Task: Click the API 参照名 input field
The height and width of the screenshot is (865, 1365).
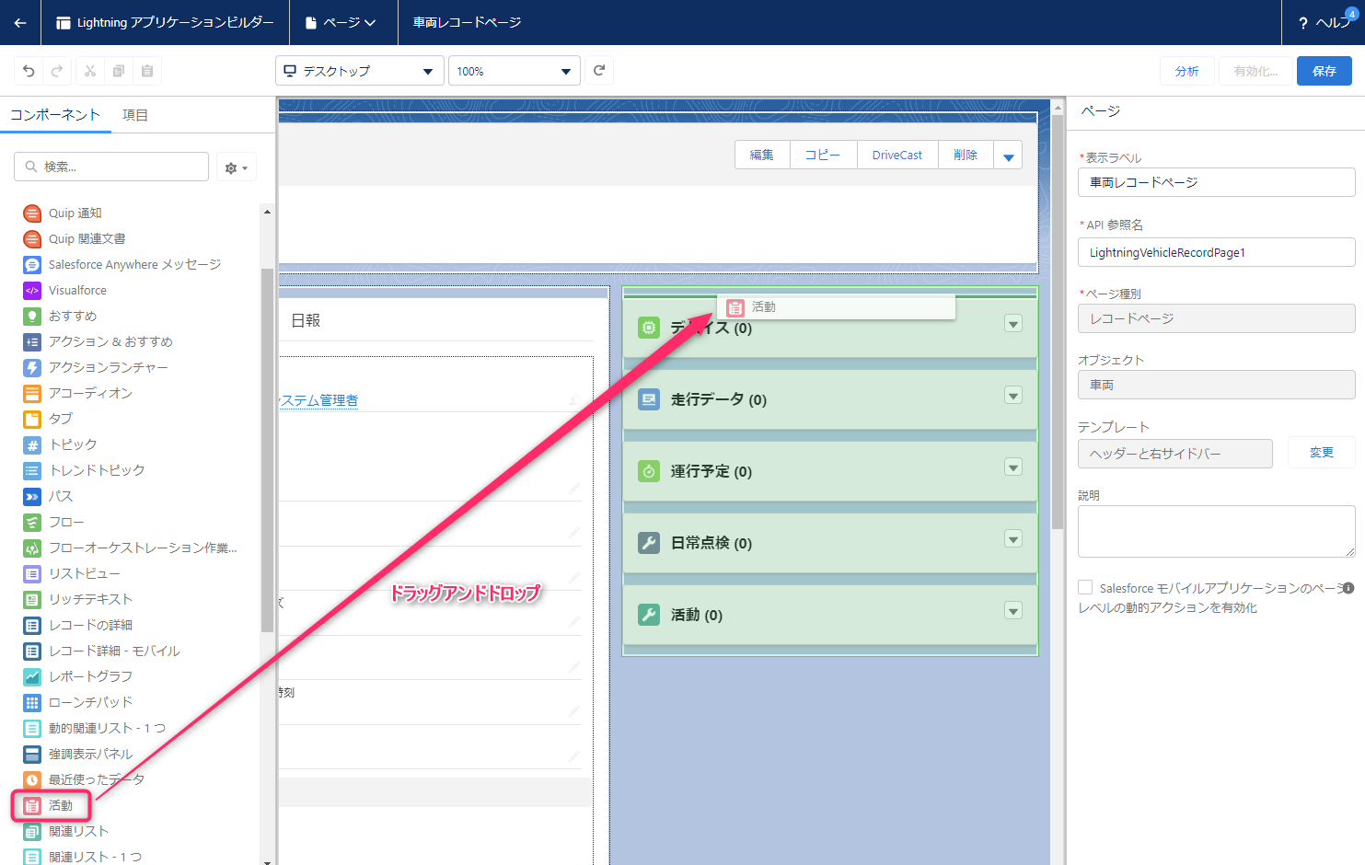Action: 1216,252
